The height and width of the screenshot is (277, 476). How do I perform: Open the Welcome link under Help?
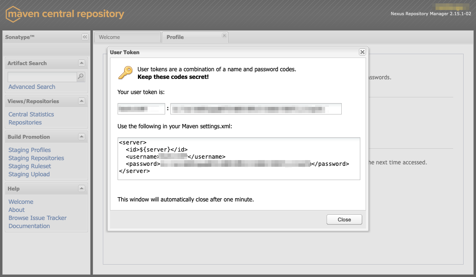pos(21,202)
